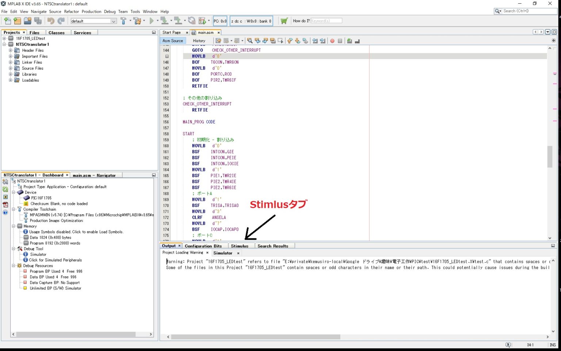Toggle the Asm Source view button
Image resolution: width=561 pixels, height=351 pixels.
coord(173,41)
